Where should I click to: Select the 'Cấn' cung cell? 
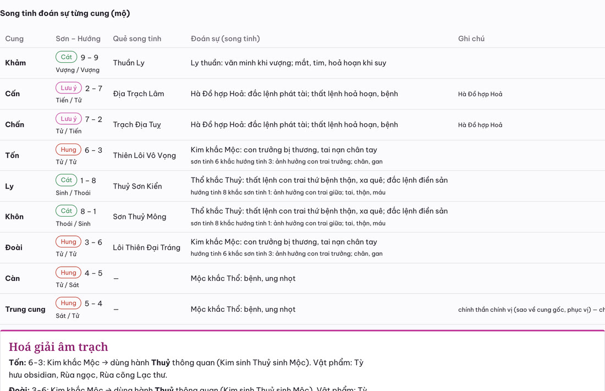point(12,94)
